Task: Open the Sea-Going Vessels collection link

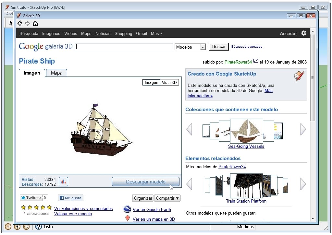Action: [x=246, y=147]
